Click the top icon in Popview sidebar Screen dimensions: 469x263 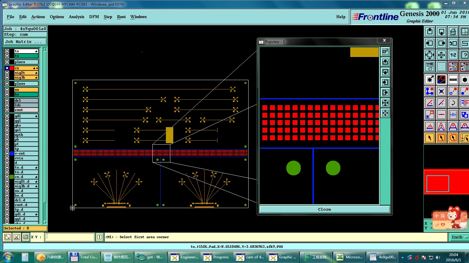pyautogui.click(x=385, y=52)
